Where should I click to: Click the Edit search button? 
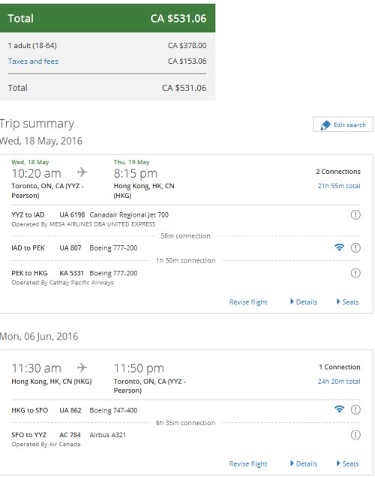click(343, 124)
